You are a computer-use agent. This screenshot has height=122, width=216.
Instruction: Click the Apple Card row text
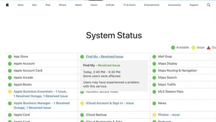click(22, 115)
